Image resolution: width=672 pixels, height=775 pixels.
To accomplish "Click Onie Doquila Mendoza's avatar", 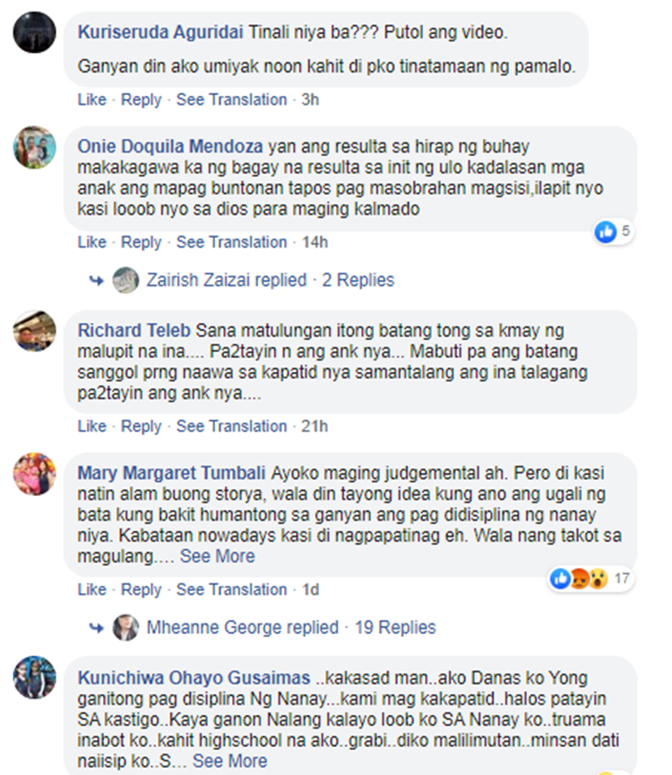I will (35, 147).
